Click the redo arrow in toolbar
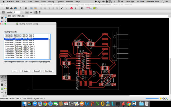Viewport: 171px width, 107px height. (x=66, y=8)
